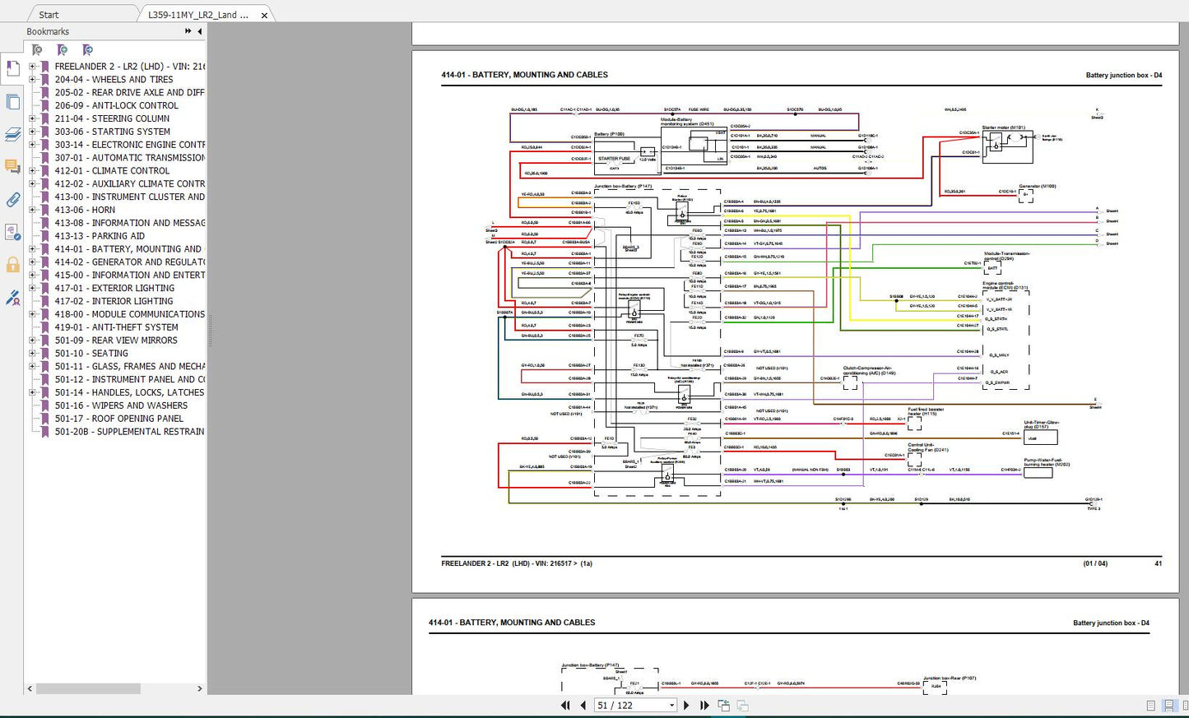The height and width of the screenshot is (718, 1189).
Task: Toggle continuous page layout
Action: [x=1168, y=706]
